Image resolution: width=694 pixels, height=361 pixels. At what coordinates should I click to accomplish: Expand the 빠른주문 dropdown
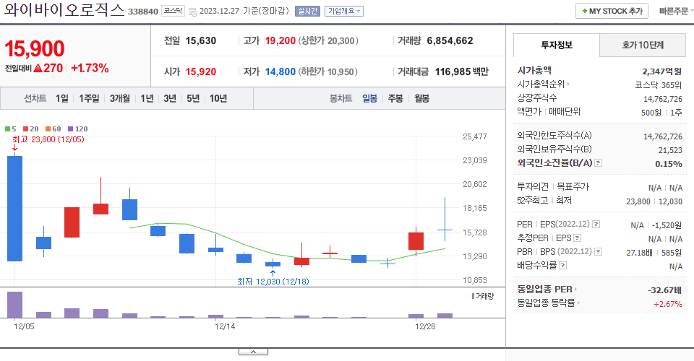[x=676, y=11]
